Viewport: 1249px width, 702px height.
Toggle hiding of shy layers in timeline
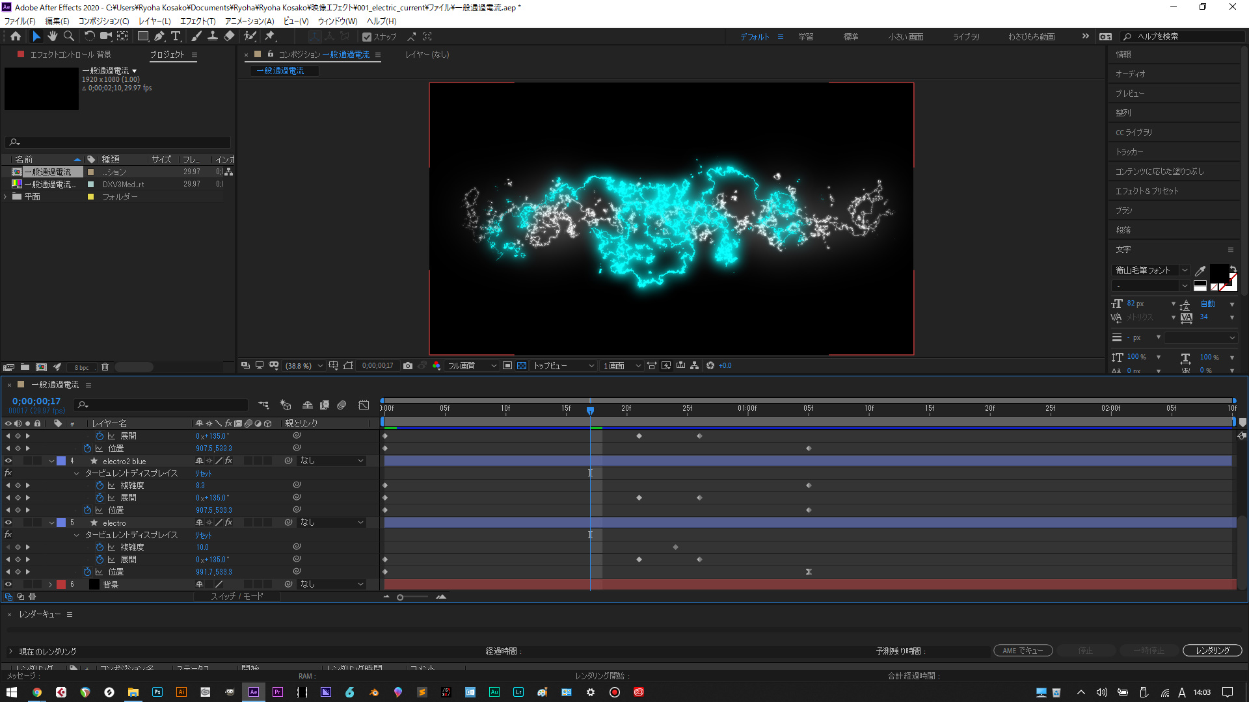[x=307, y=405]
